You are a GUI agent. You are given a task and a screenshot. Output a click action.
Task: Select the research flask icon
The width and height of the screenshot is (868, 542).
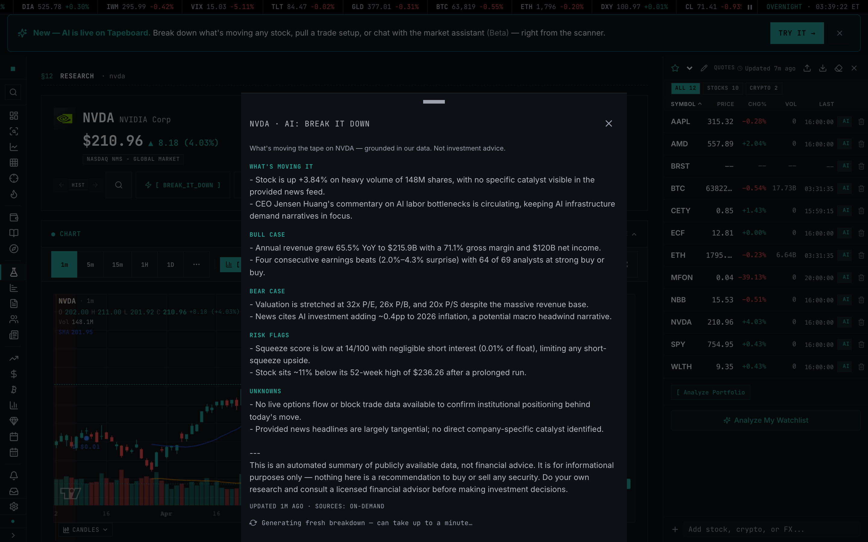(14, 272)
